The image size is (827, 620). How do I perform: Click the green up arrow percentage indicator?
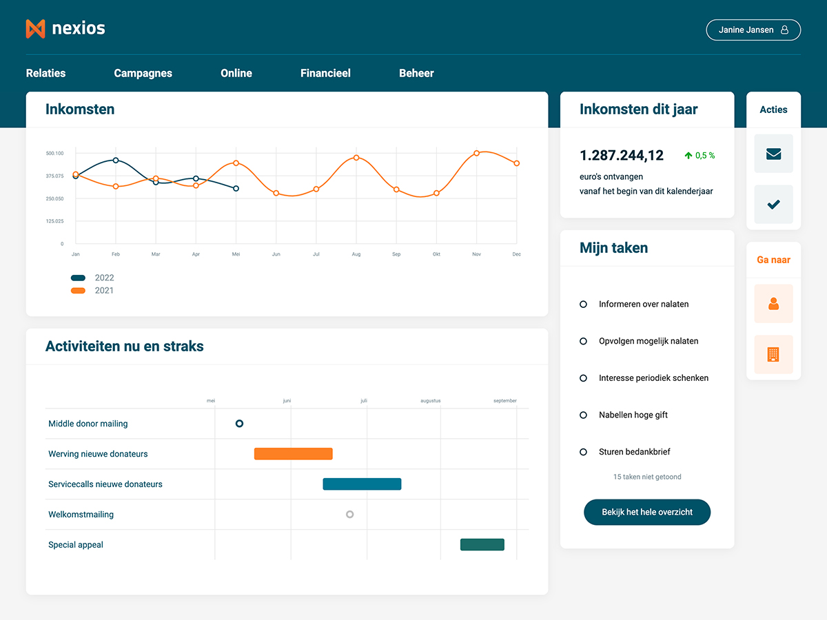tap(699, 156)
